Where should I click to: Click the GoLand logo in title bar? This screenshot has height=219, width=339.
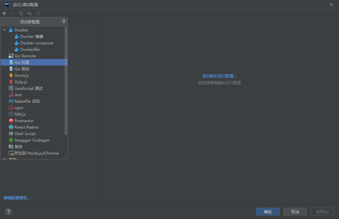[x=7, y=5]
